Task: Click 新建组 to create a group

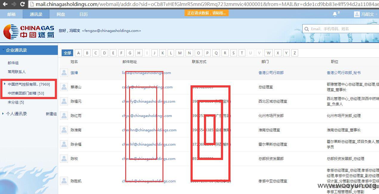Action: coord(51,114)
